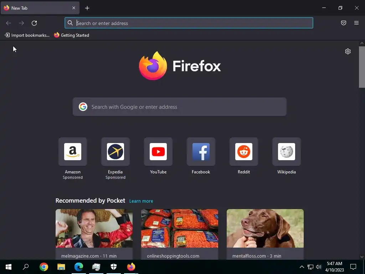The height and width of the screenshot is (274, 365).
Task: Open Windows Security shield taskbar icon
Action: (x=114, y=267)
